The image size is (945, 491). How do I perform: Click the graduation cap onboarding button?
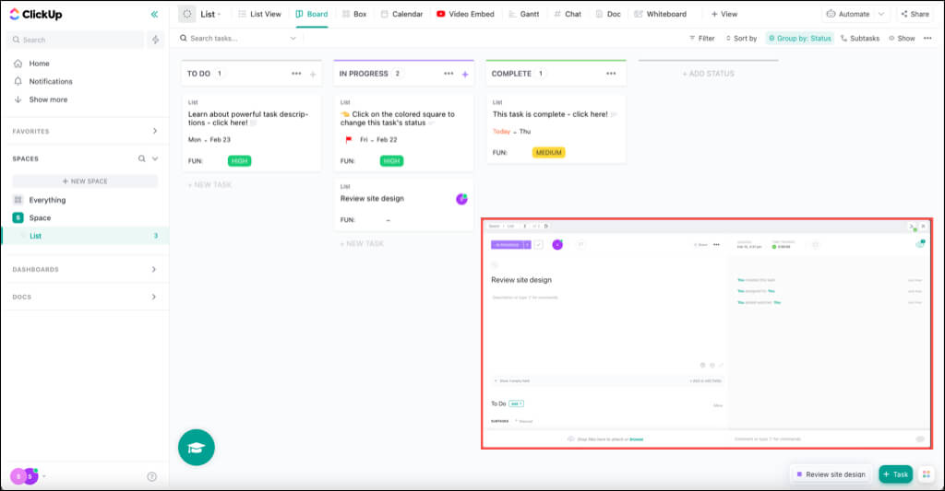coord(197,447)
